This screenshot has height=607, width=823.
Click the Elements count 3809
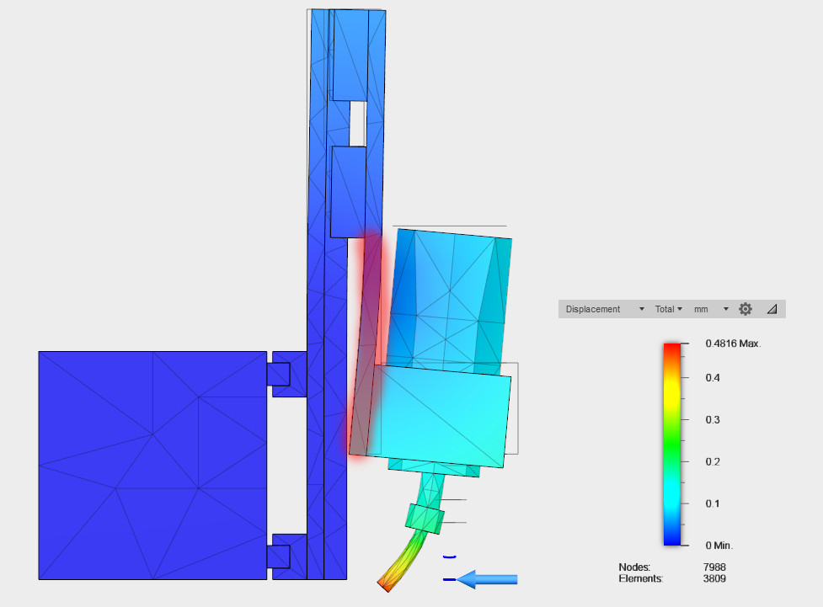pos(714,578)
